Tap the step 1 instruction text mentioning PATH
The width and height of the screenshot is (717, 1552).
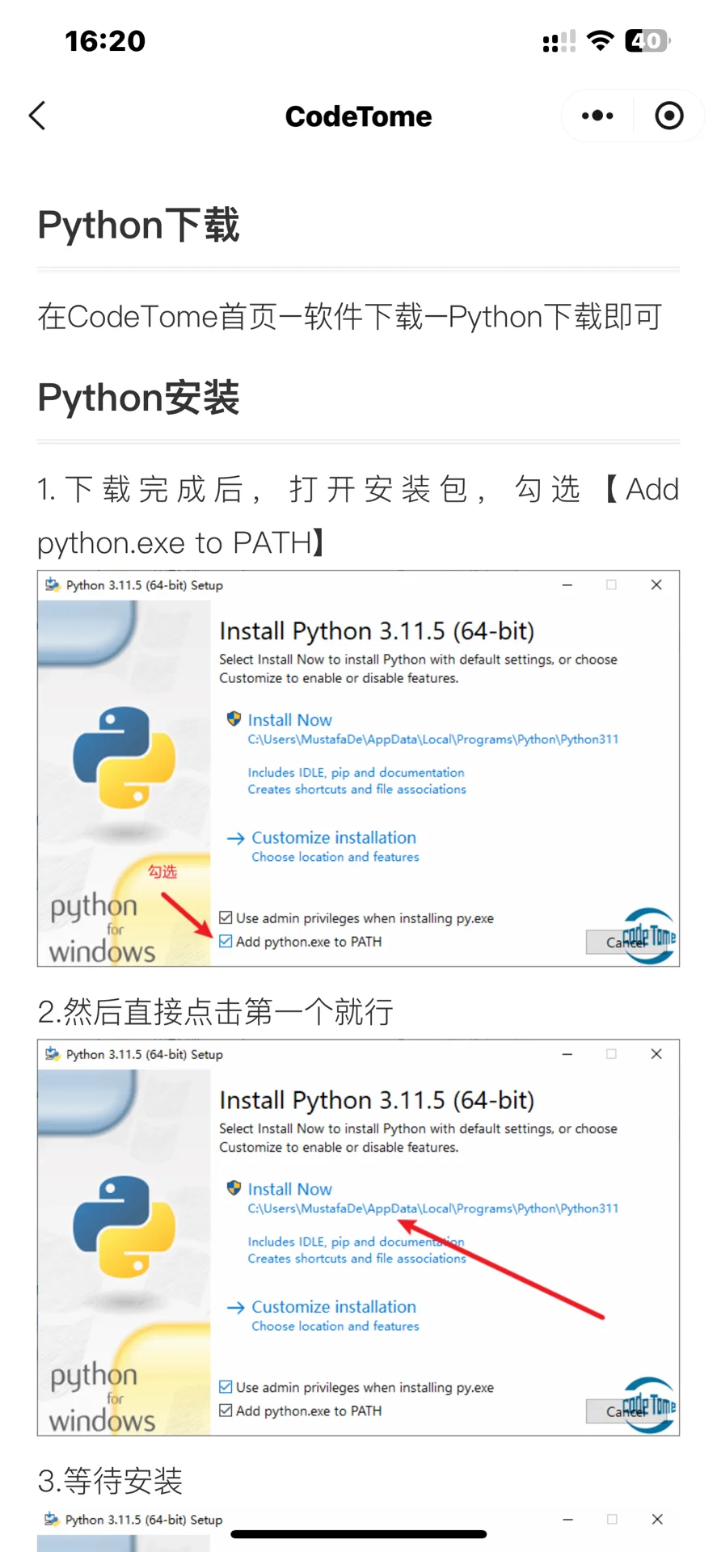[358, 516]
